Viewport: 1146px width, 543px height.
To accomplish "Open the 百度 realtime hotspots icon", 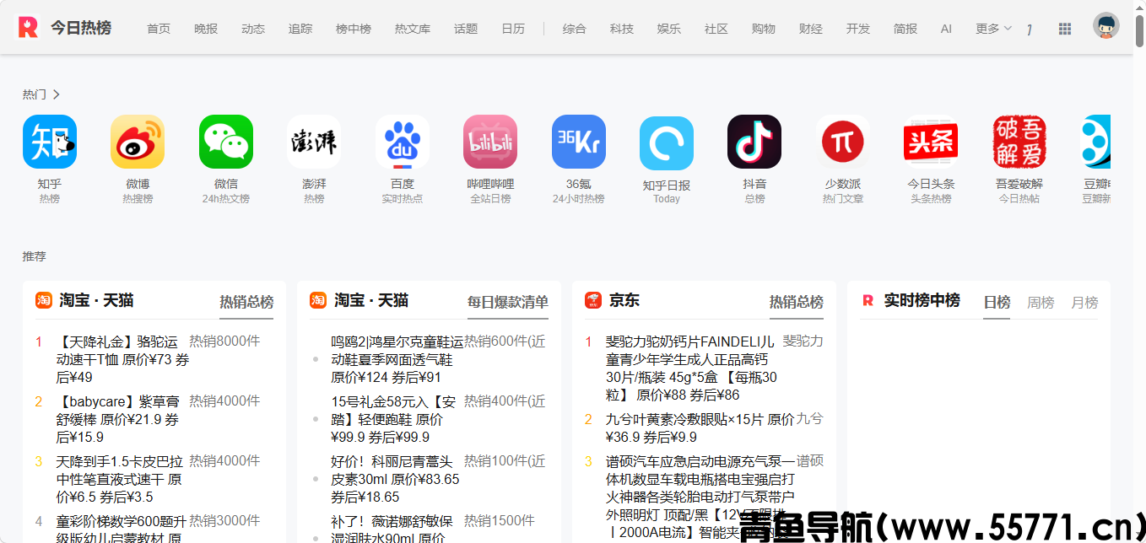I will pyautogui.click(x=403, y=142).
